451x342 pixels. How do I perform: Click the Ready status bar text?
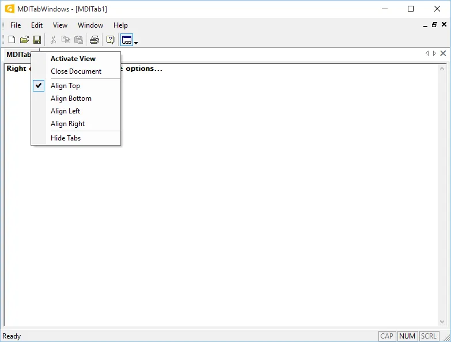click(x=12, y=336)
